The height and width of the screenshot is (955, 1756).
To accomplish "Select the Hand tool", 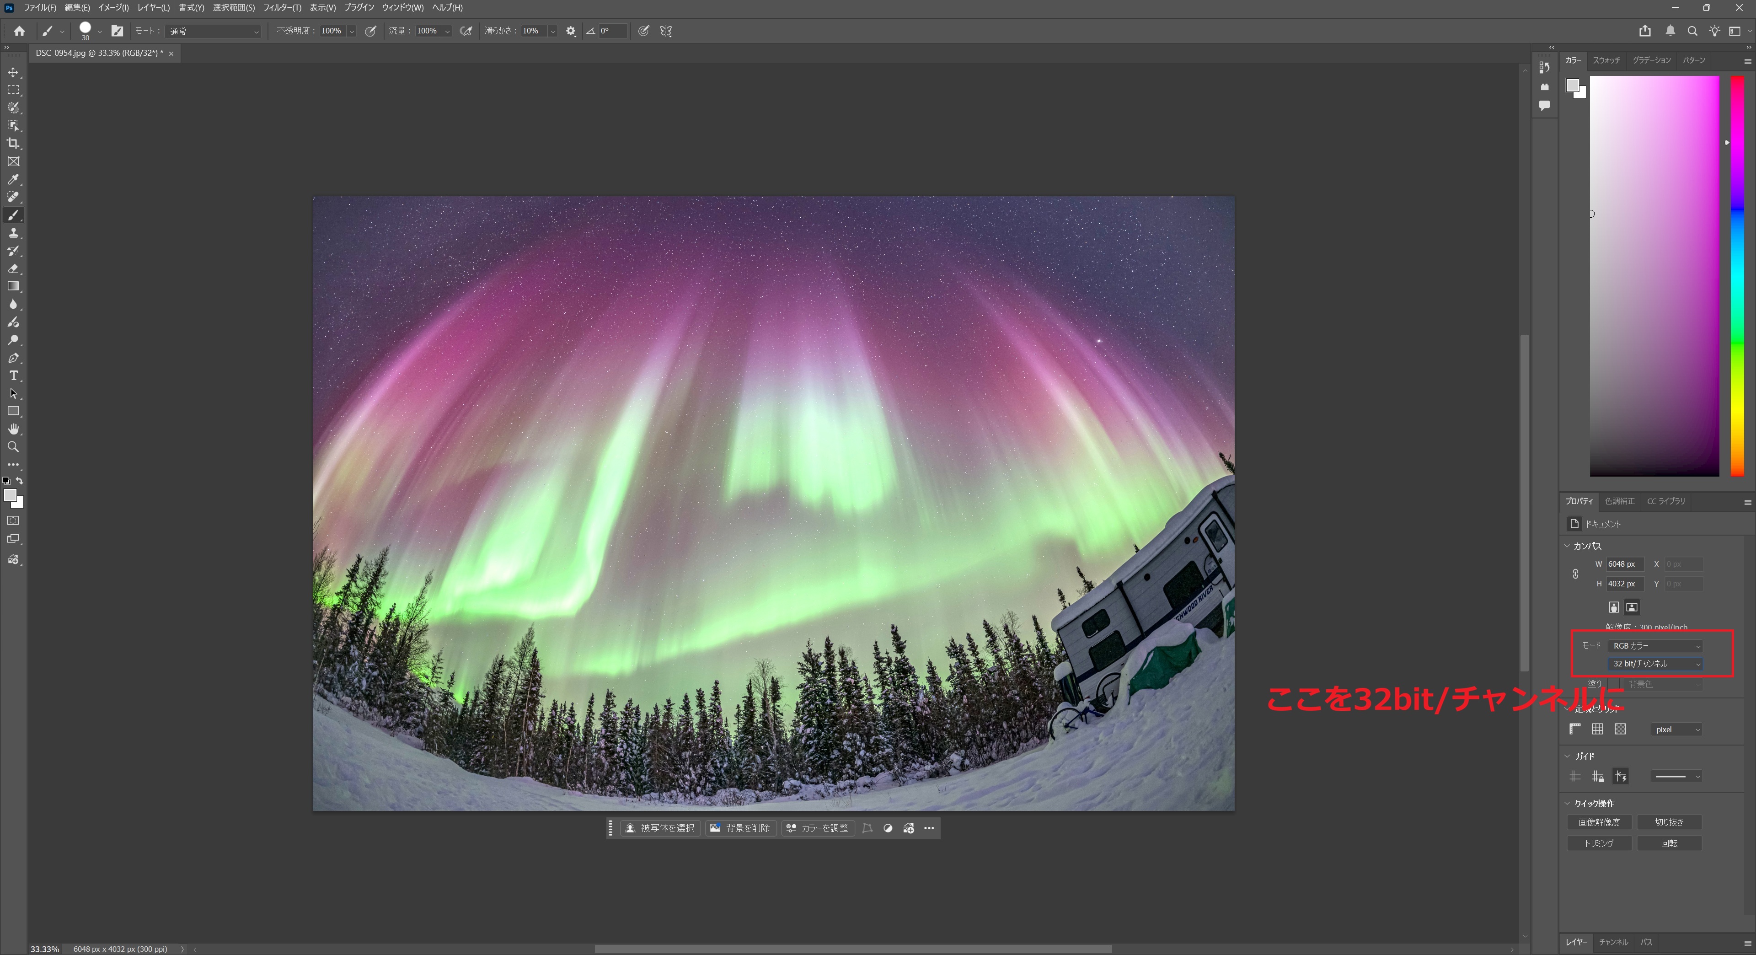I will (13, 429).
